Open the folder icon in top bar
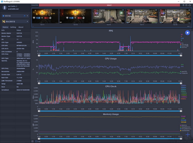The height and width of the screenshot is (143, 193). pyautogui.click(x=186, y=5)
